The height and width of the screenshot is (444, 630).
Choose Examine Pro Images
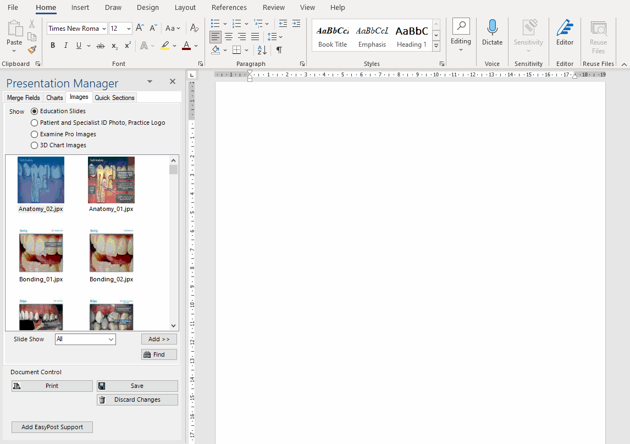coord(35,134)
